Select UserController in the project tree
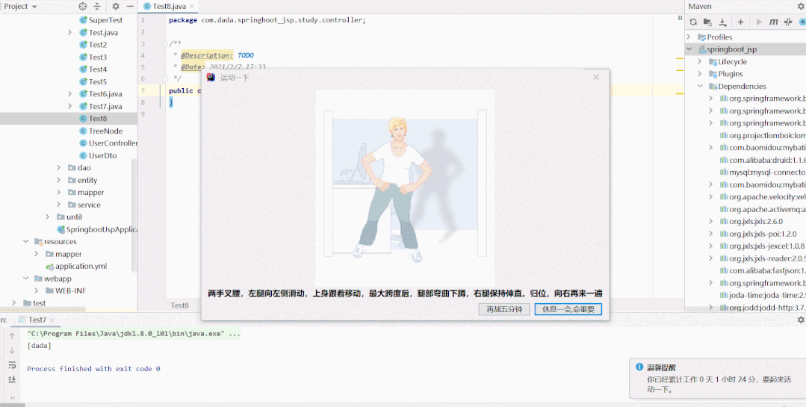Viewport: 806px width, 407px height. coord(113,143)
